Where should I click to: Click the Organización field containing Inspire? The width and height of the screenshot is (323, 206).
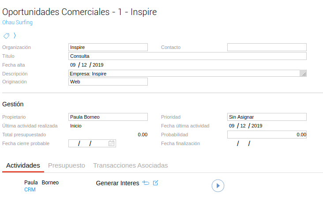(x=108, y=47)
